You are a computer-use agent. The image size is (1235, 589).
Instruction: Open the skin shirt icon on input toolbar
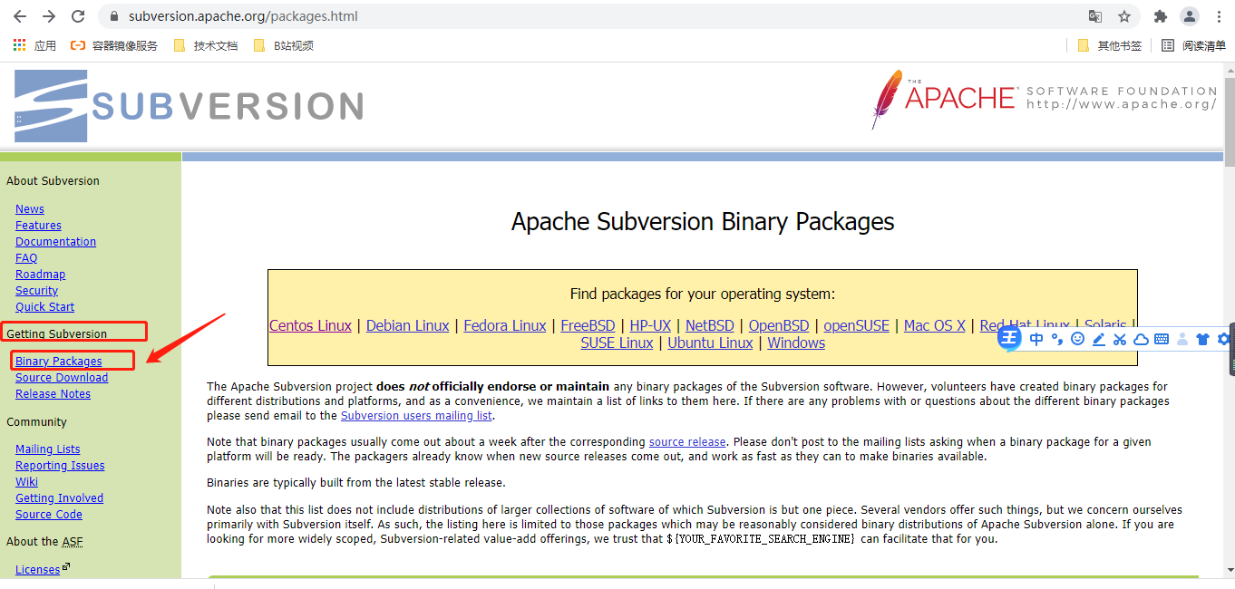pyautogui.click(x=1202, y=339)
